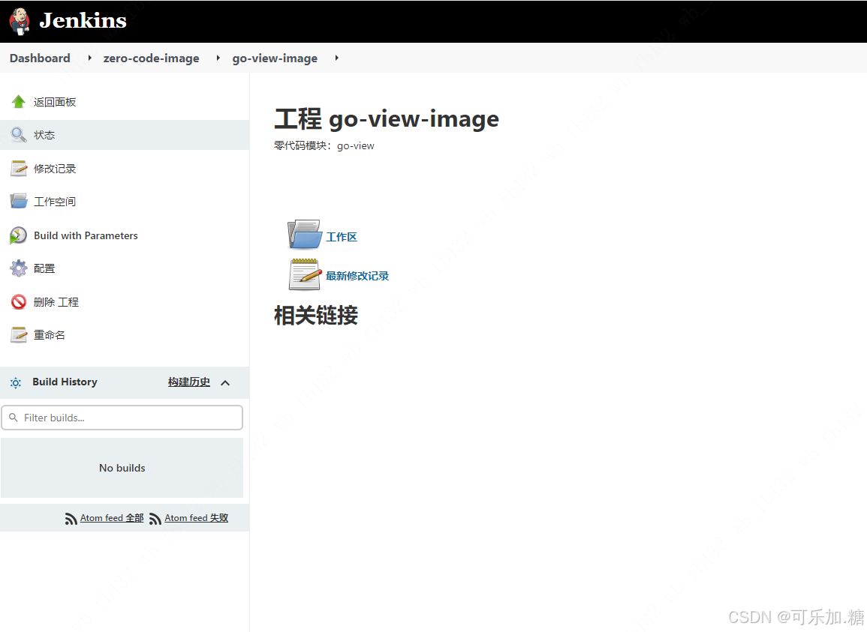867x632 pixels.
Task: Expand the breadcrumb arrow after go-view-image
Action: pyautogui.click(x=337, y=58)
